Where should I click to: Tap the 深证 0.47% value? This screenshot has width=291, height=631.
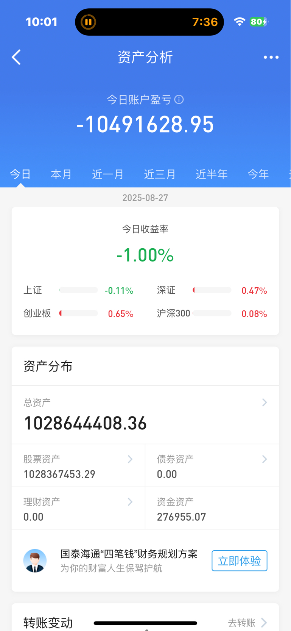[254, 291]
